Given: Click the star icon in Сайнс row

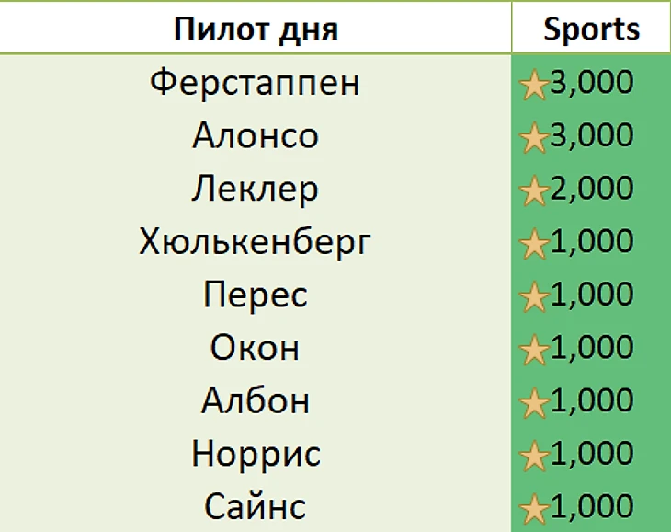Looking at the screenshot, I should (x=533, y=509).
